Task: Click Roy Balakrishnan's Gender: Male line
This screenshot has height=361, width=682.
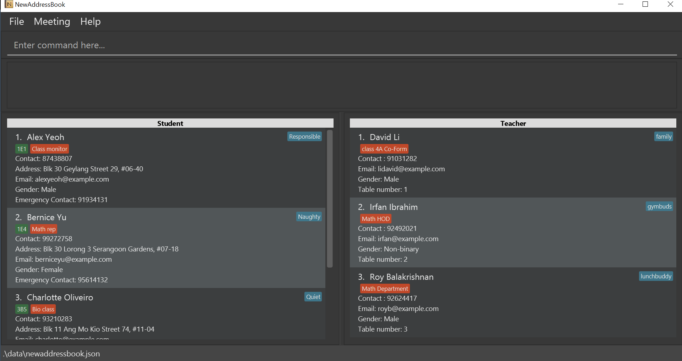Action: [378, 319]
